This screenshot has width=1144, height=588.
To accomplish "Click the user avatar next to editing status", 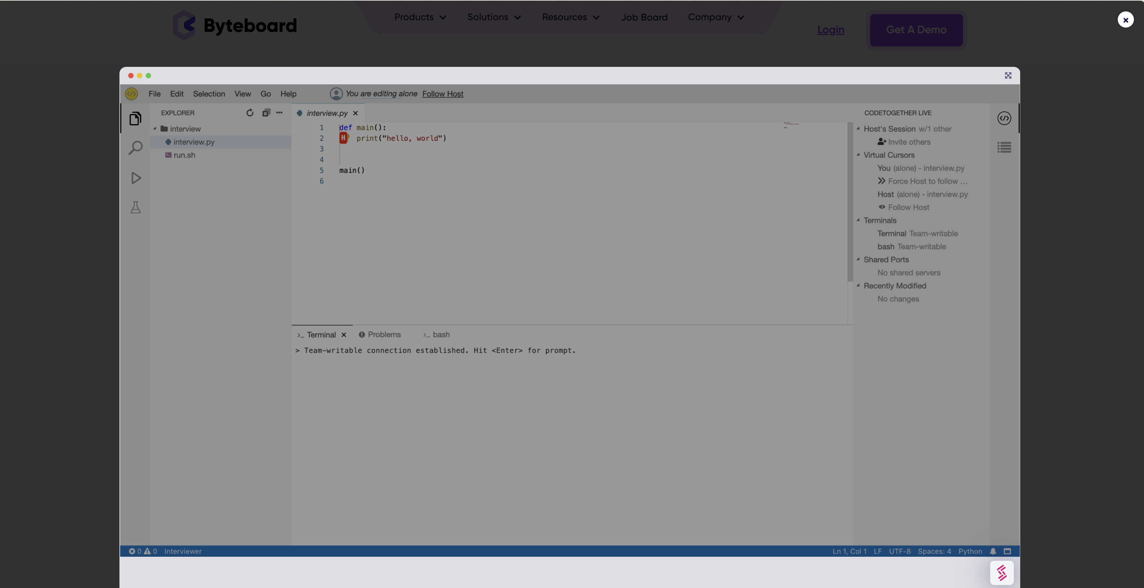I will click(x=336, y=93).
